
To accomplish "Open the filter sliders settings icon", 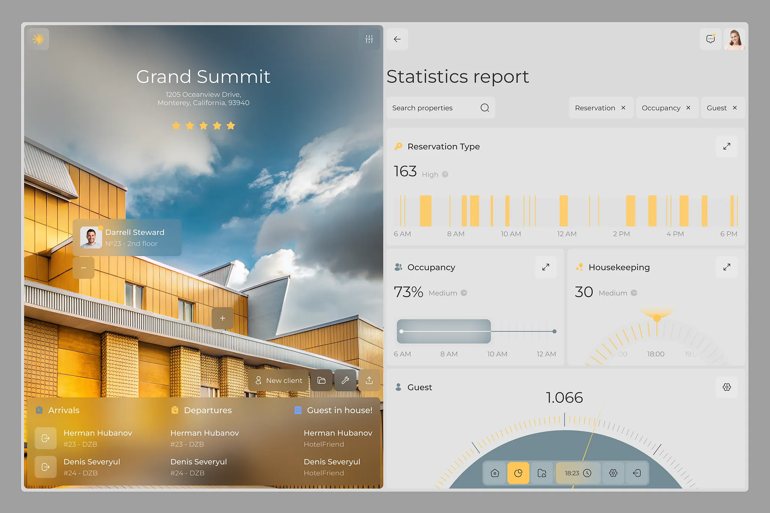I will (x=369, y=39).
